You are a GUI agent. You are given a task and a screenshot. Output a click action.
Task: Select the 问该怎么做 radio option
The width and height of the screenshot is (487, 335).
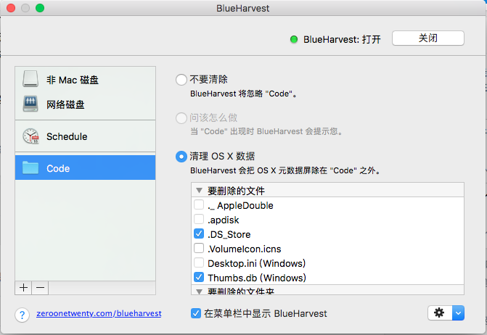[181, 118]
